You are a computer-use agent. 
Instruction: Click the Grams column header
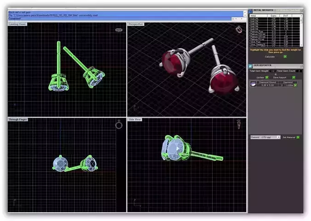(x=274, y=16)
